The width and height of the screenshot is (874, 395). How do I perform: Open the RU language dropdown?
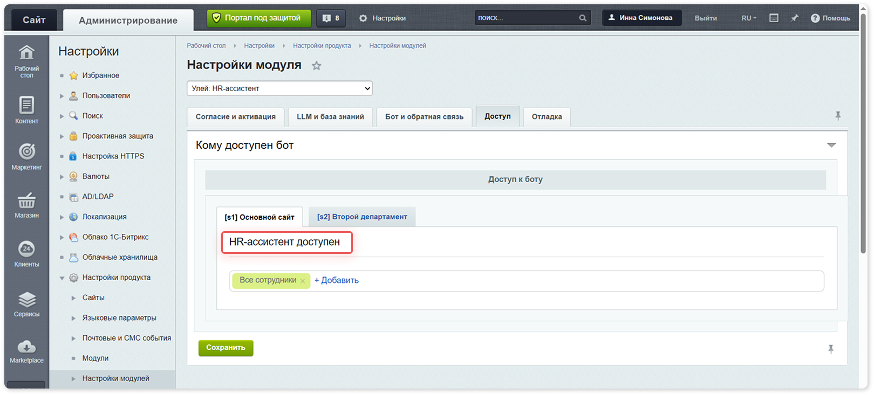coord(748,18)
